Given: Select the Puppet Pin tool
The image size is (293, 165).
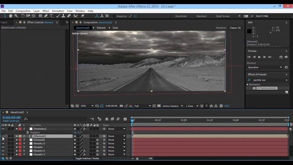Looking at the screenshot, I should point(82,16).
